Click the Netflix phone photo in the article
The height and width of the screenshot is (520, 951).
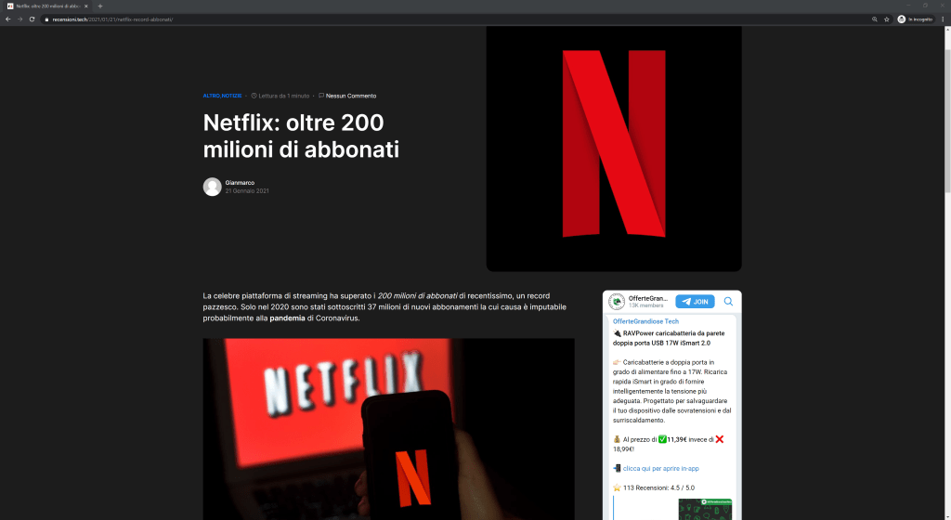tap(389, 429)
